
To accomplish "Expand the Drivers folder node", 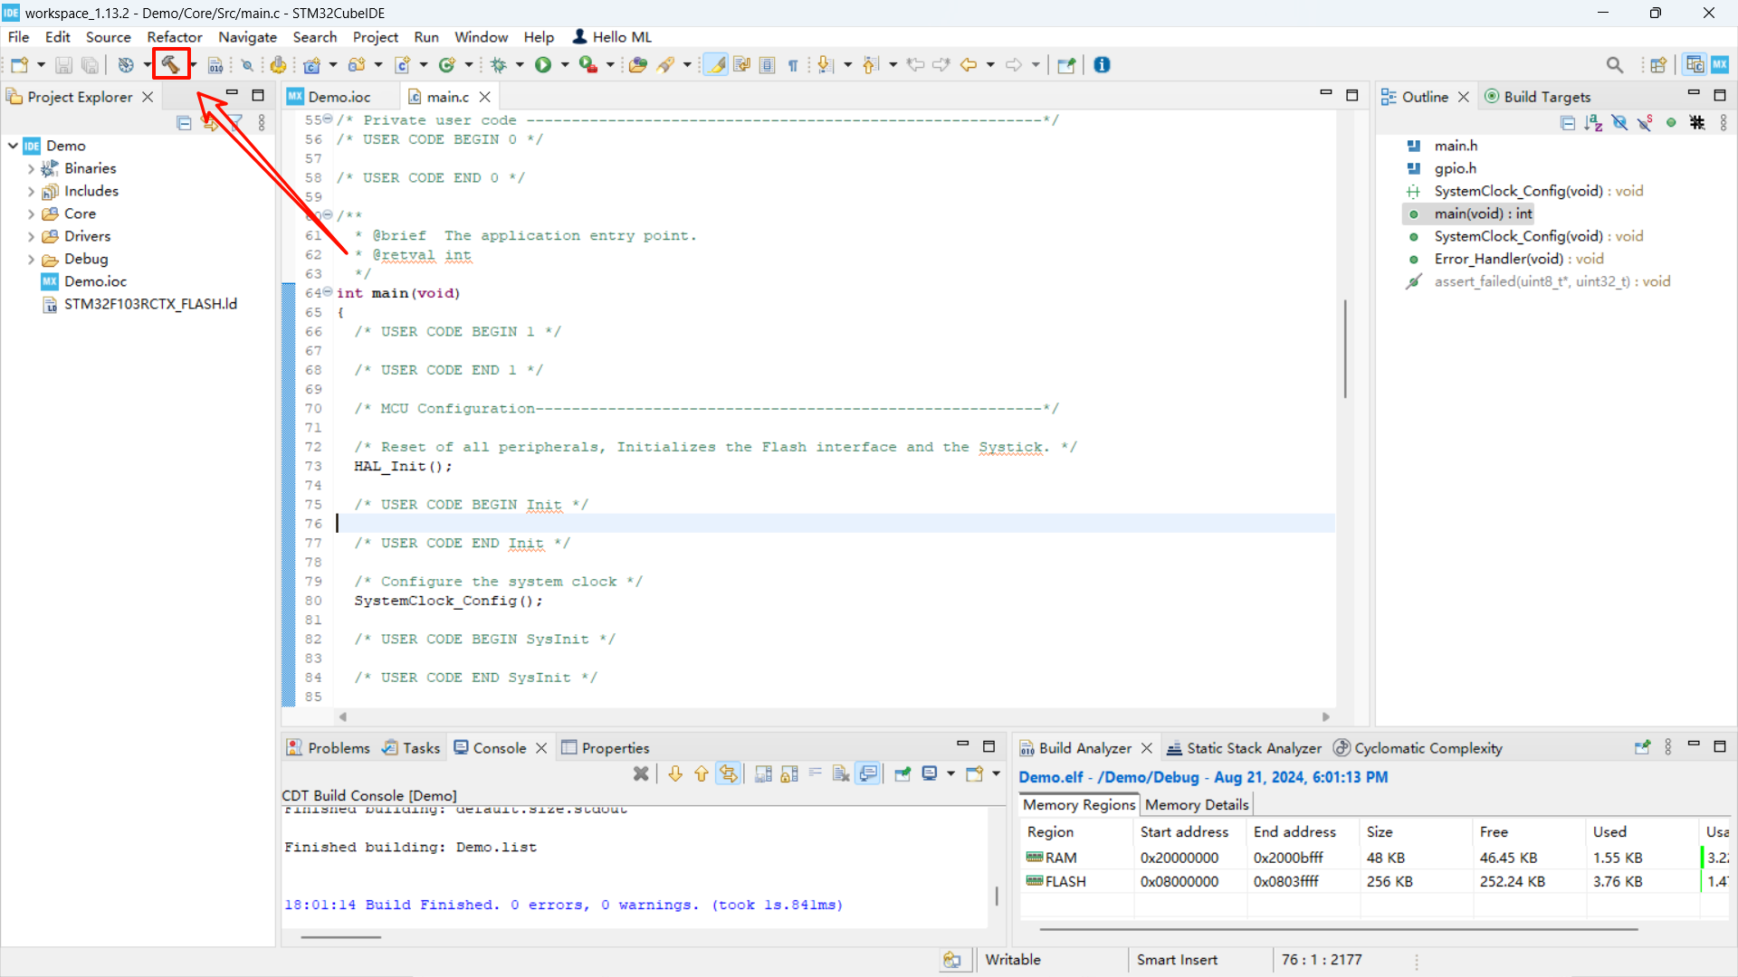I will [x=31, y=236].
